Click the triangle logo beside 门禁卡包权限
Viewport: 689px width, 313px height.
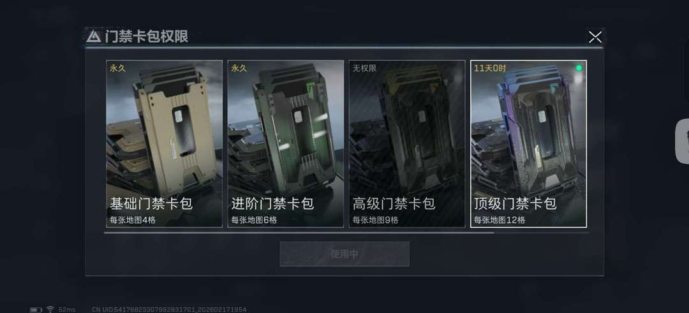click(94, 36)
